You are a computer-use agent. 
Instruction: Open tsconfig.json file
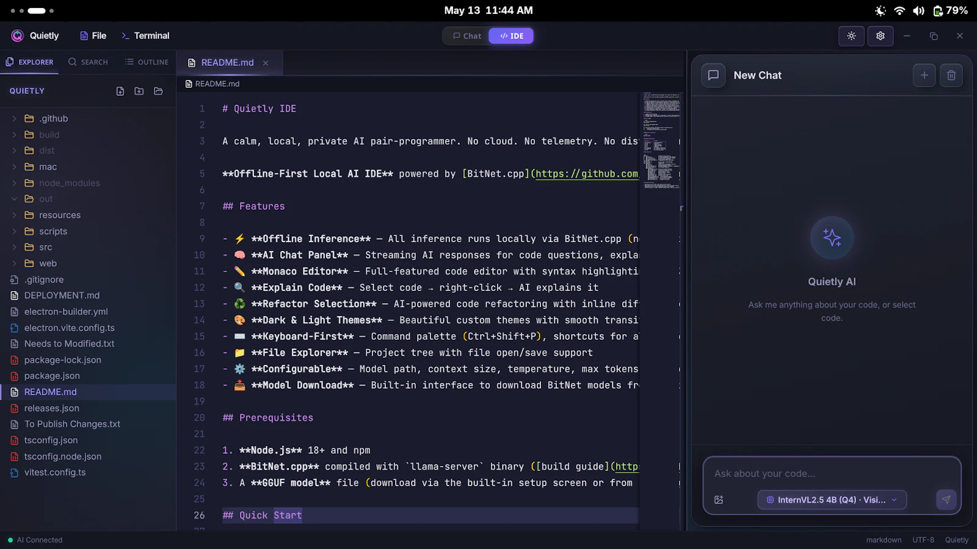[88, 440]
